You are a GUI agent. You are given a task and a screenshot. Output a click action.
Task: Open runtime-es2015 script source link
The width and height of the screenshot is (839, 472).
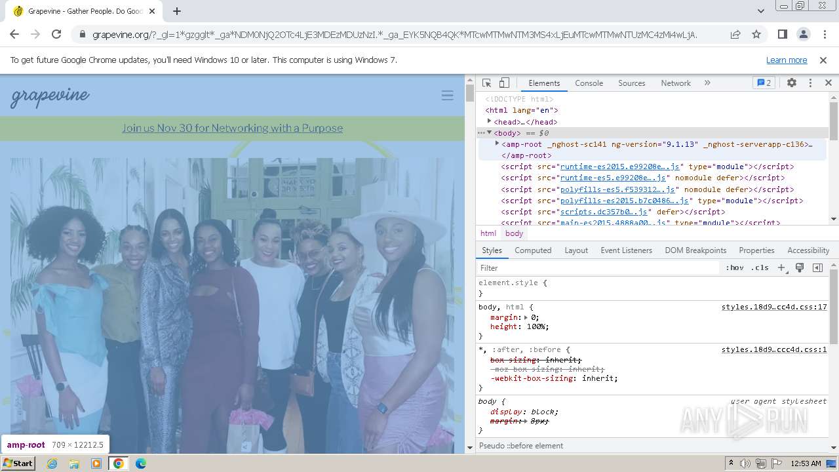click(621, 167)
